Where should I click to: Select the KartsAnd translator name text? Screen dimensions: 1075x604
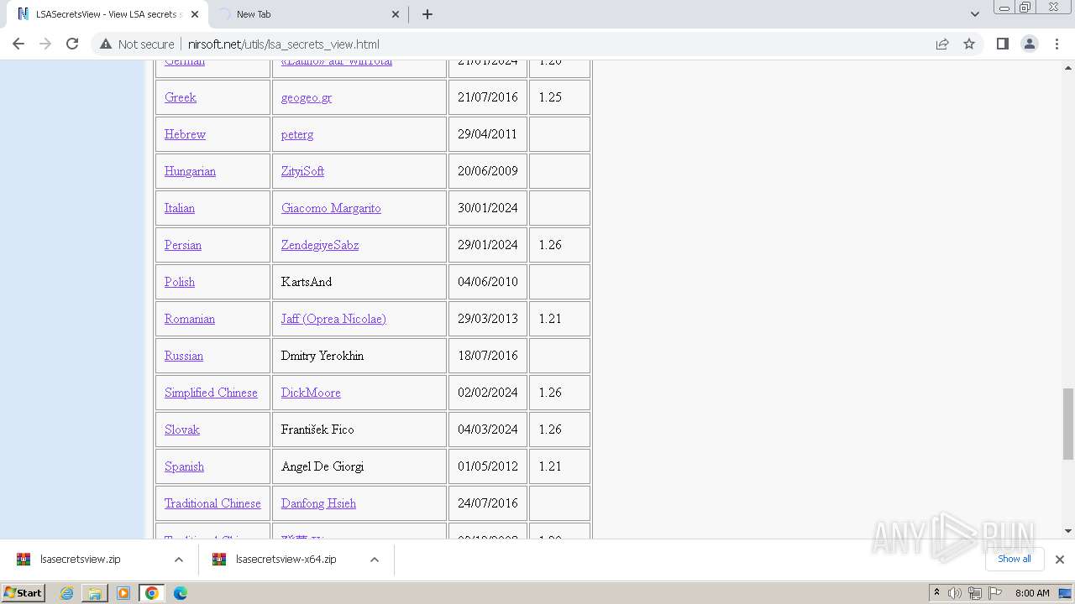307,282
